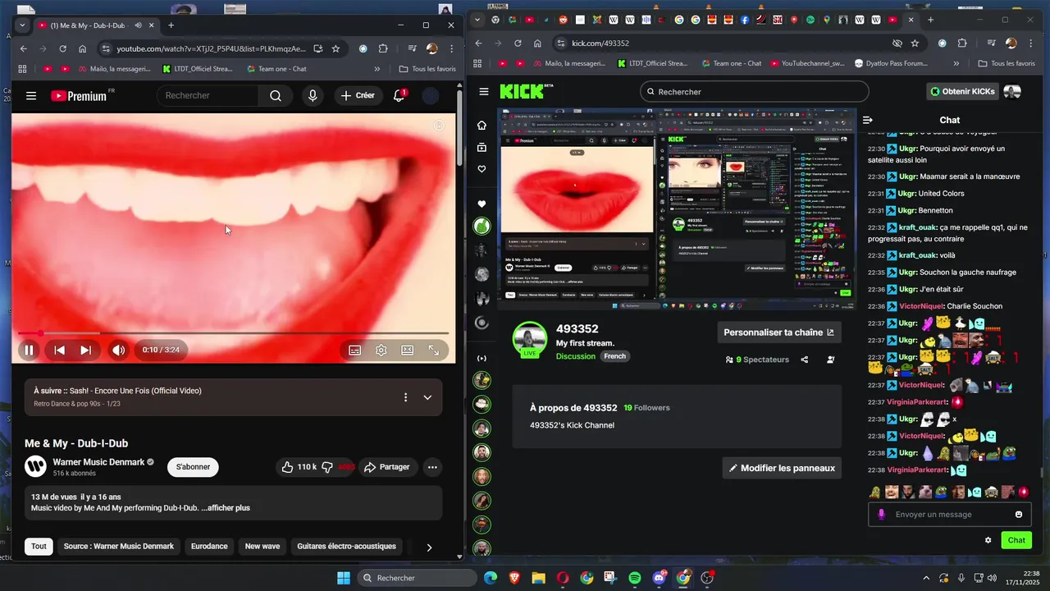
Task: Collapse the Kick chat panel
Action: point(868,120)
